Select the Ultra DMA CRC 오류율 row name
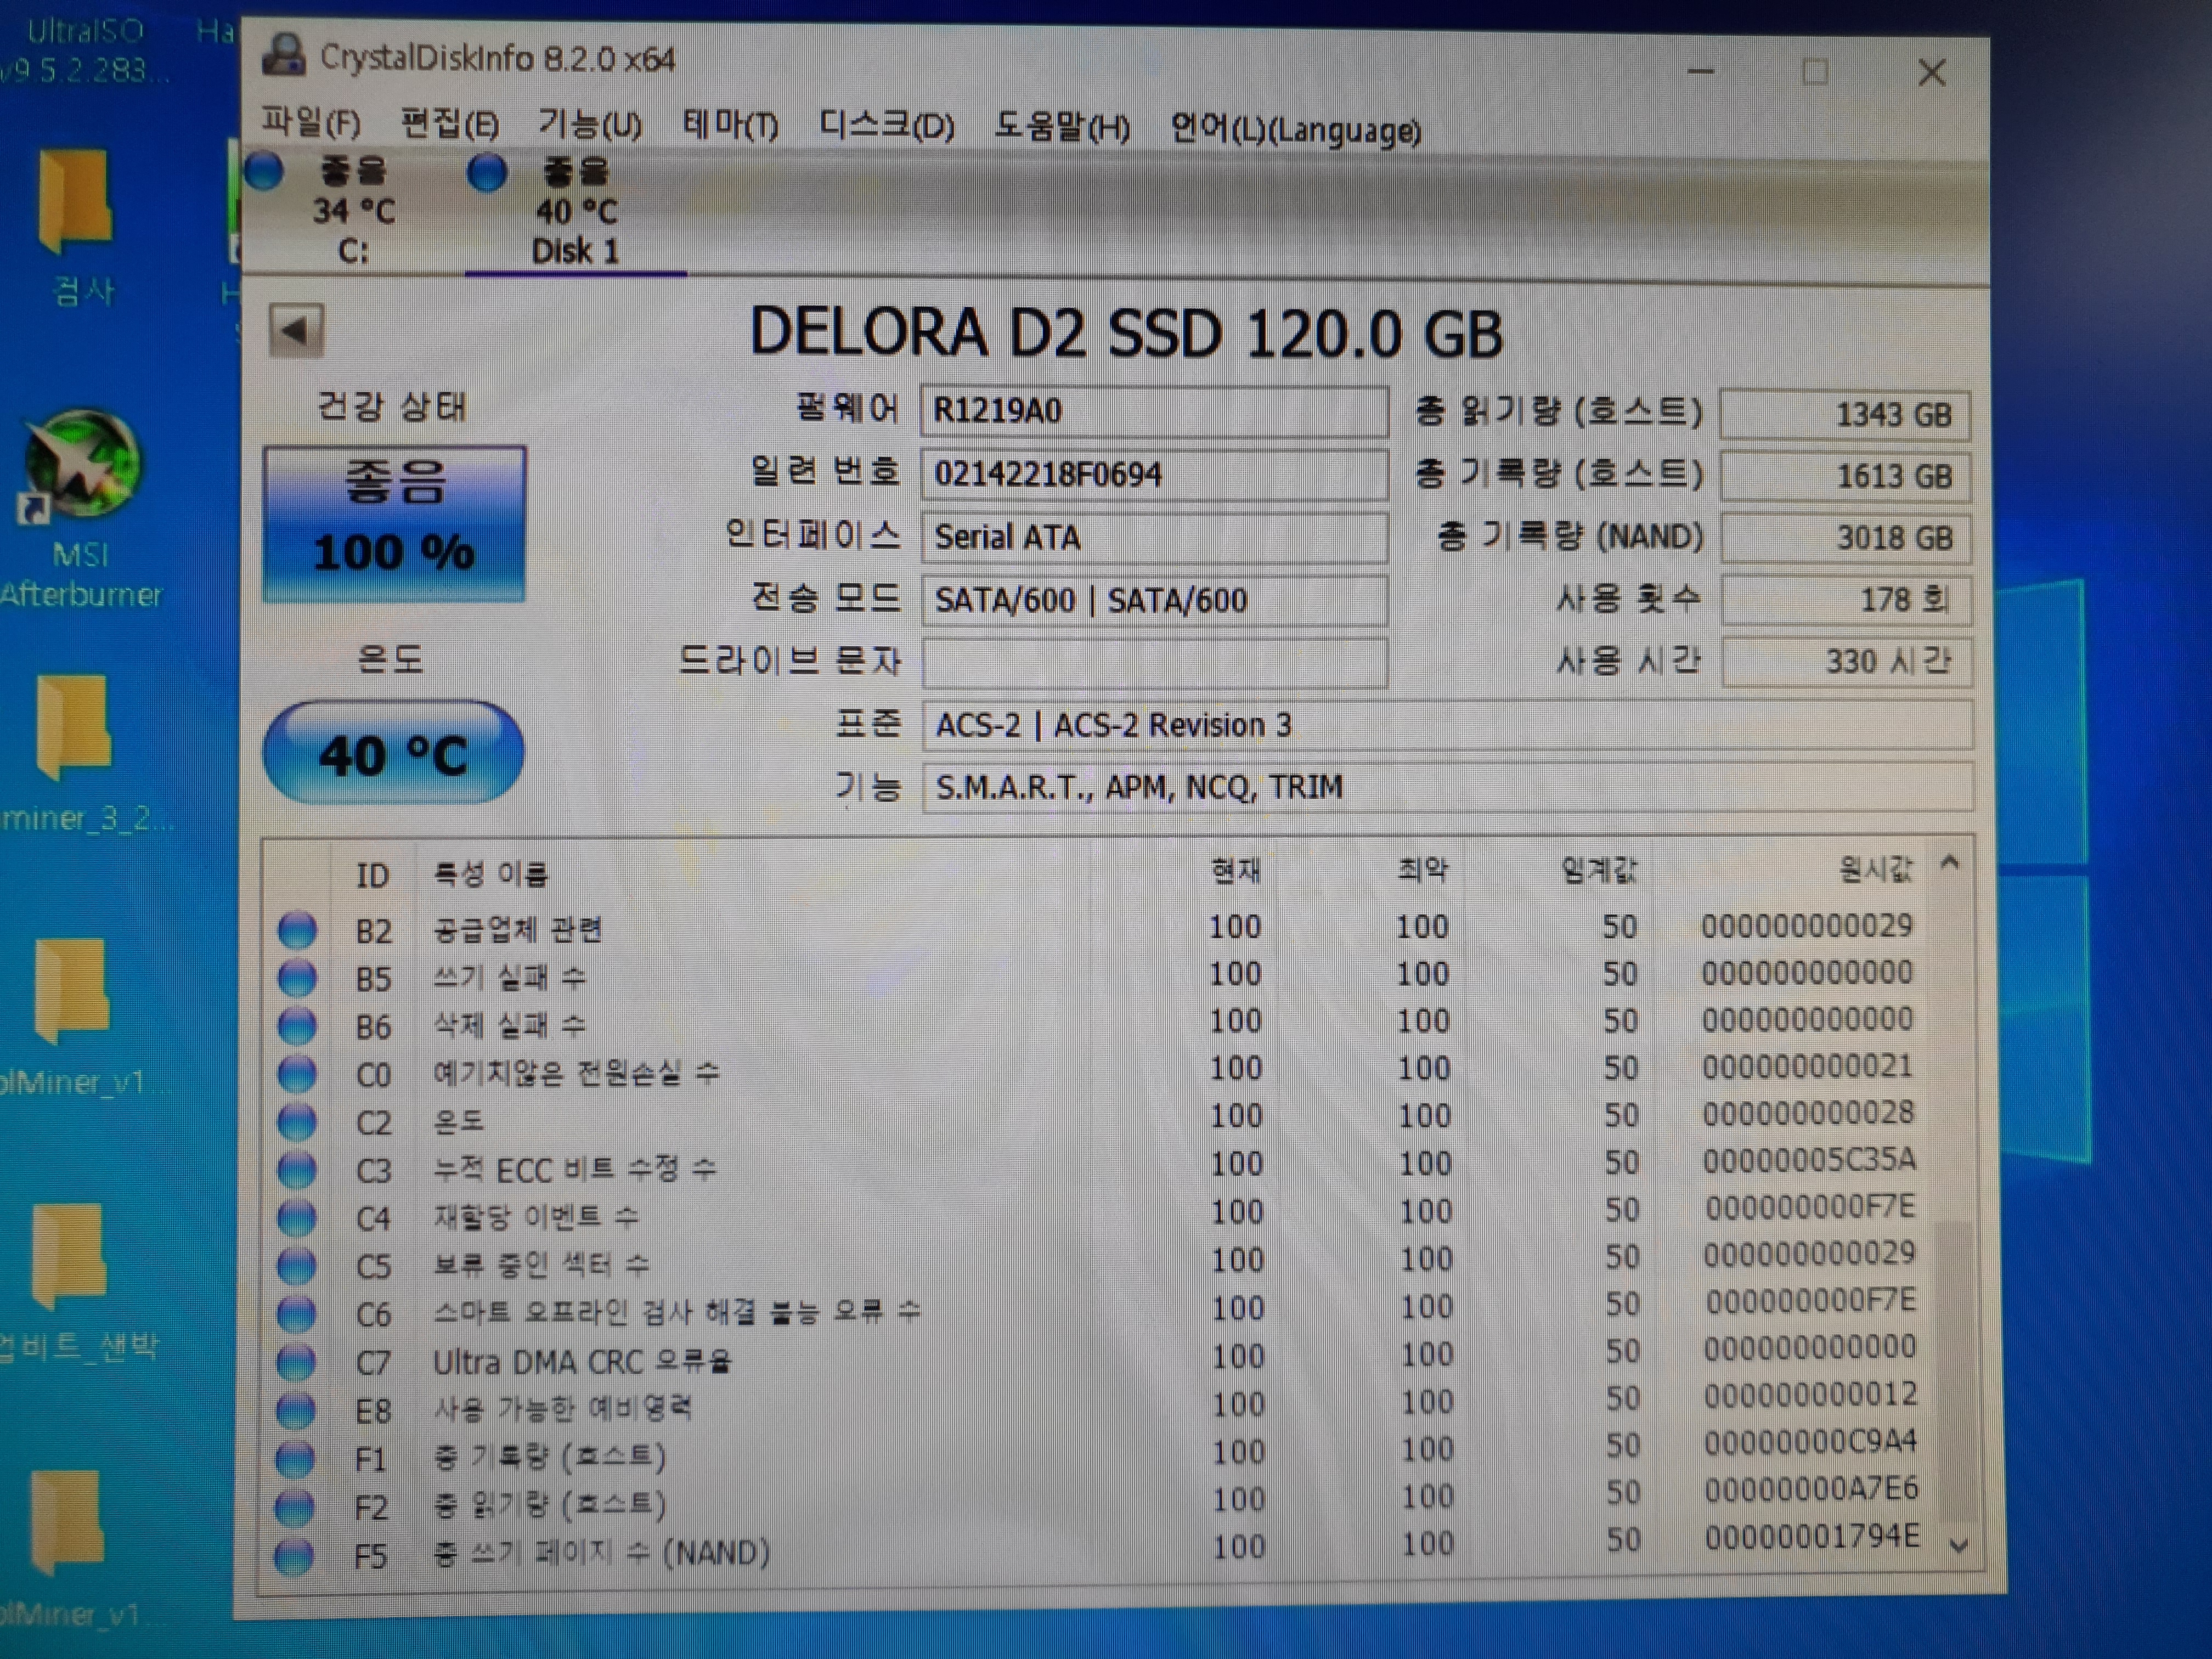This screenshot has height=1659, width=2212. pyautogui.click(x=582, y=1362)
